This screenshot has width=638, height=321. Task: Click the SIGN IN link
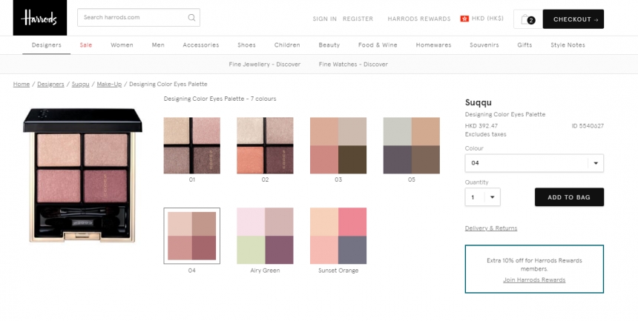[x=324, y=19]
